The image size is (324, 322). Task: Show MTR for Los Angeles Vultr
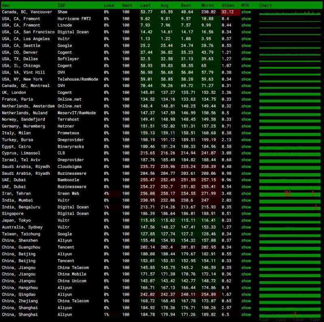tap(246, 39)
